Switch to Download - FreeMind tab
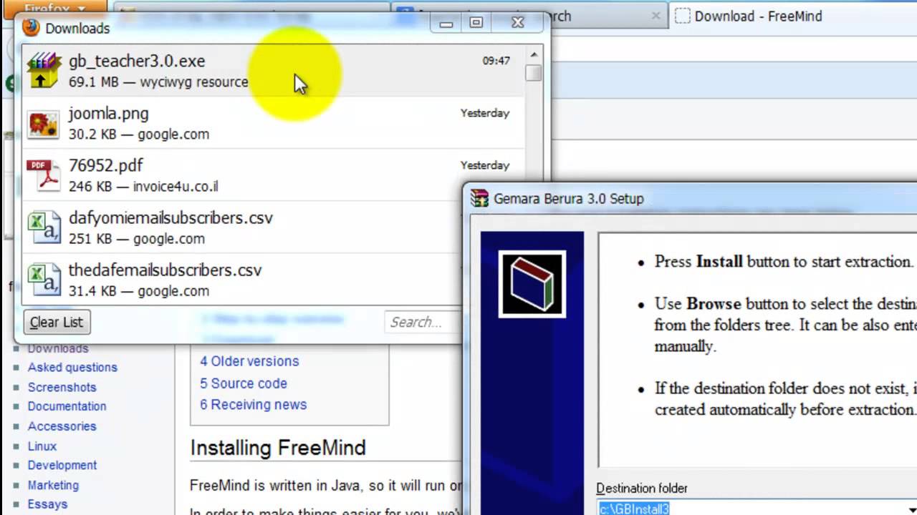 click(792, 16)
